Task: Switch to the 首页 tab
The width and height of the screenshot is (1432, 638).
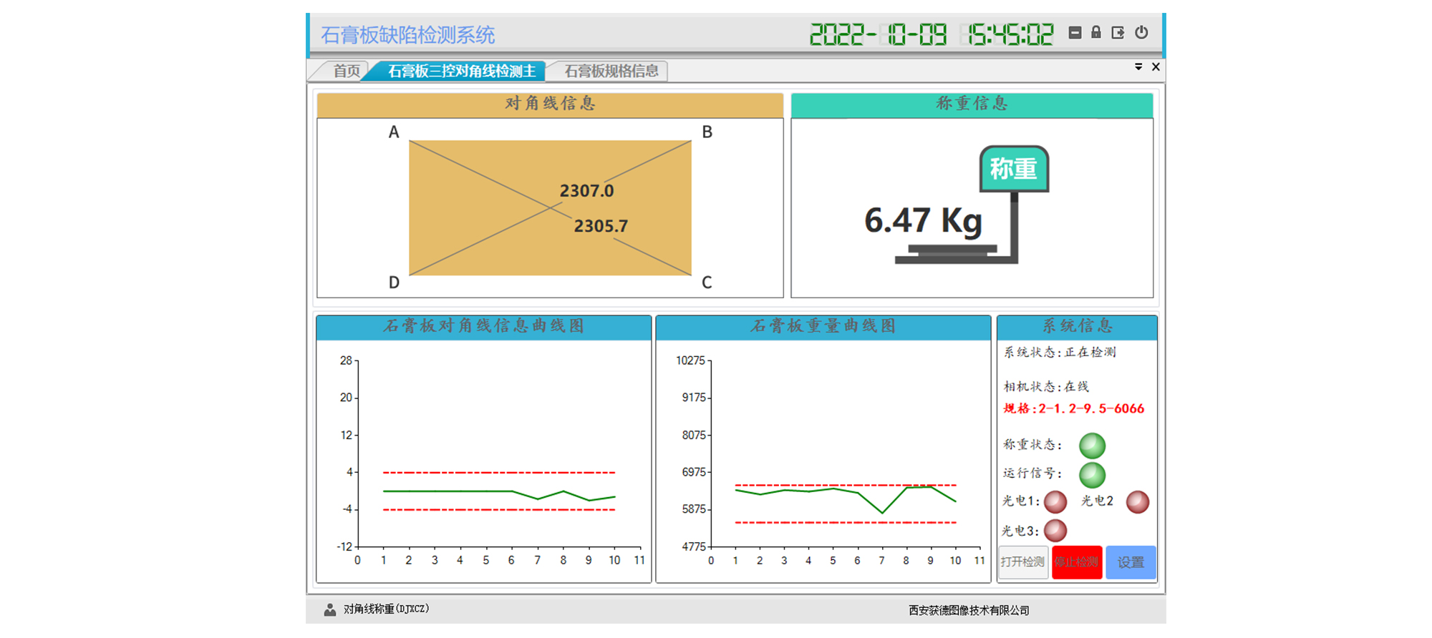Action: (346, 72)
